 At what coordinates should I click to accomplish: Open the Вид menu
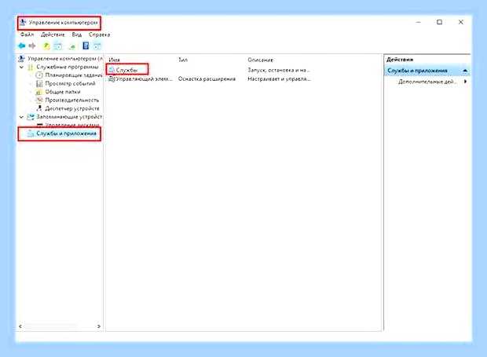click(x=77, y=35)
